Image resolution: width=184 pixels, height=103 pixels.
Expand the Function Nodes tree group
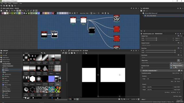point(1,64)
